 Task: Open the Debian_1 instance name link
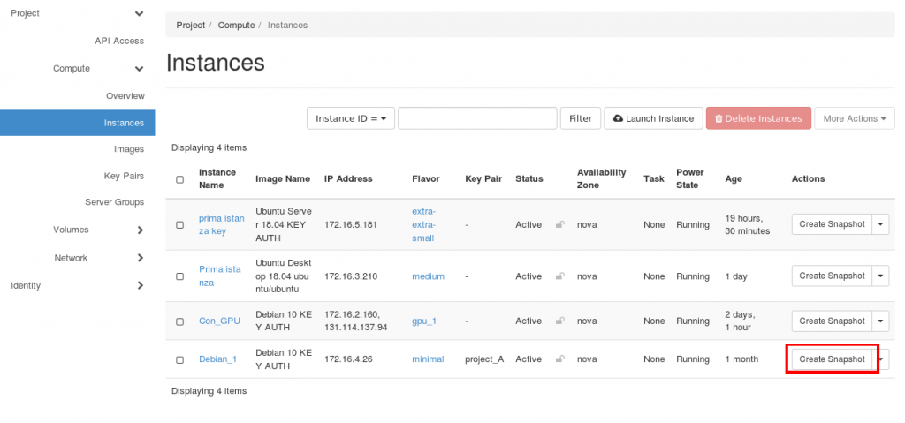tap(217, 359)
